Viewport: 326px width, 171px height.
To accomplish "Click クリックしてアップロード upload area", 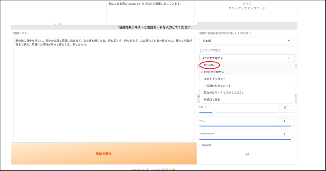I will pyautogui.click(x=247, y=8).
